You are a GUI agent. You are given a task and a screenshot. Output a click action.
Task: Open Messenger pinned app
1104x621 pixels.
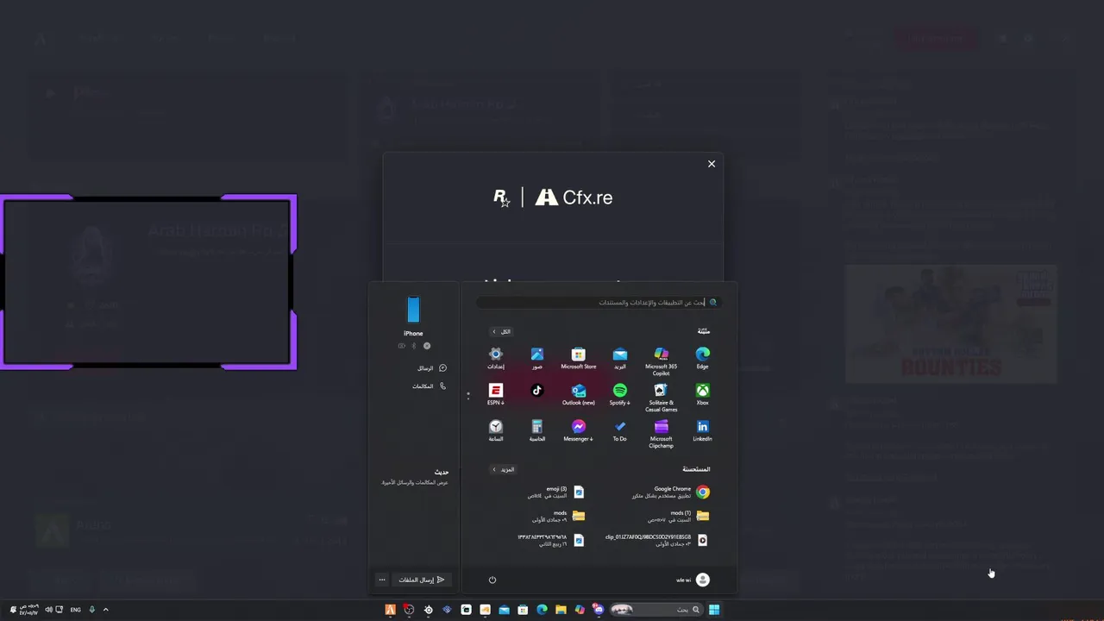click(578, 430)
